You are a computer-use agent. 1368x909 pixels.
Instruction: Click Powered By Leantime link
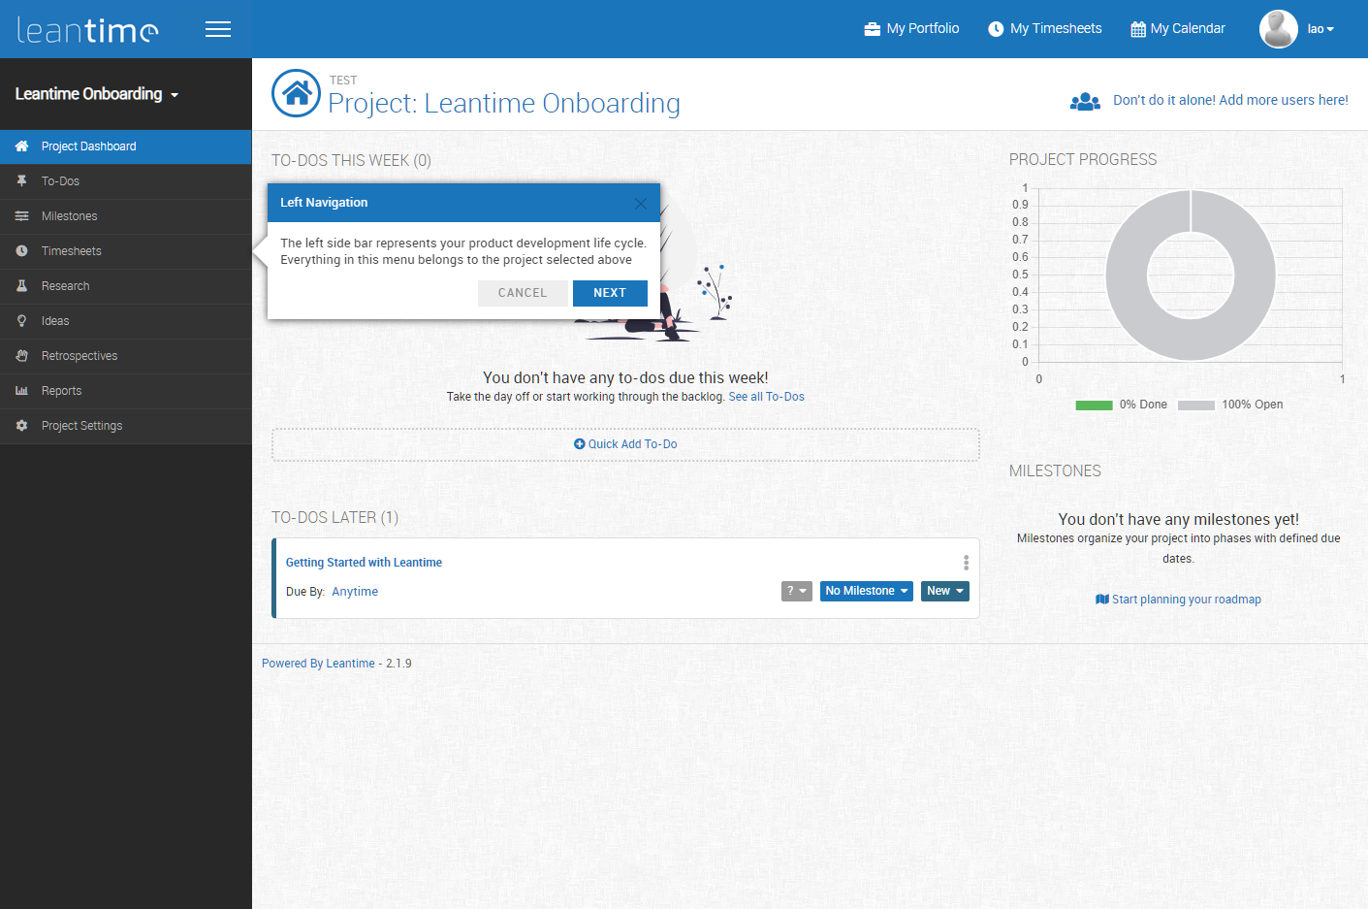318,664
